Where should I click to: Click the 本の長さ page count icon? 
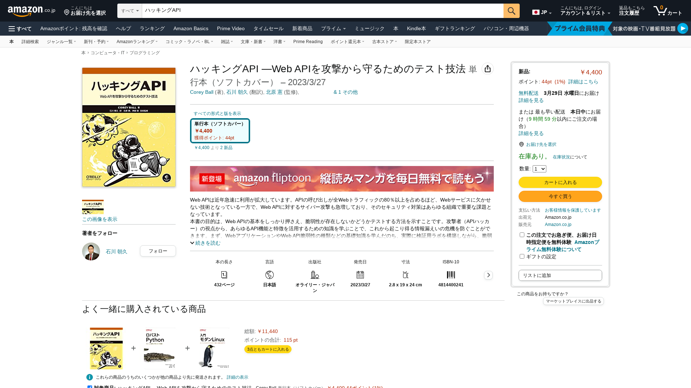click(224, 275)
